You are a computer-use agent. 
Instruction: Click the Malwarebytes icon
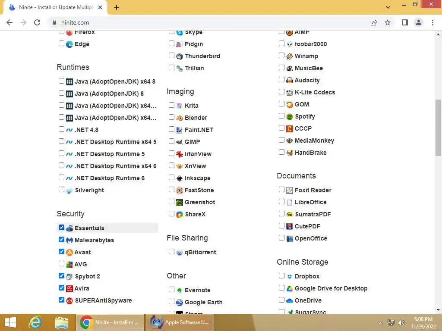[x=69, y=240]
